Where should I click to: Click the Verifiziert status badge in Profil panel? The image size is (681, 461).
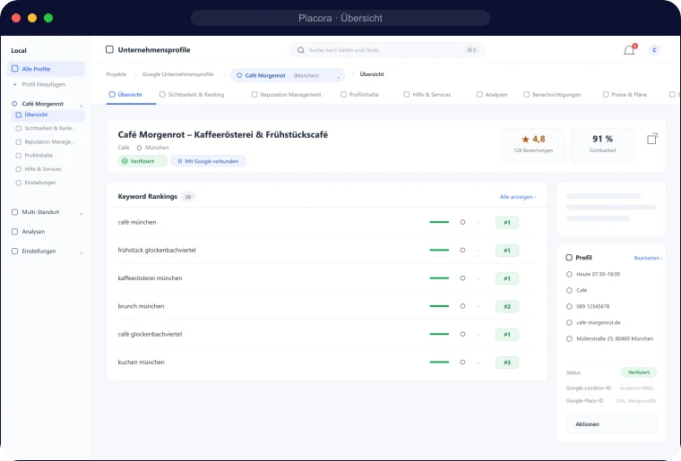click(x=638, y=372)
